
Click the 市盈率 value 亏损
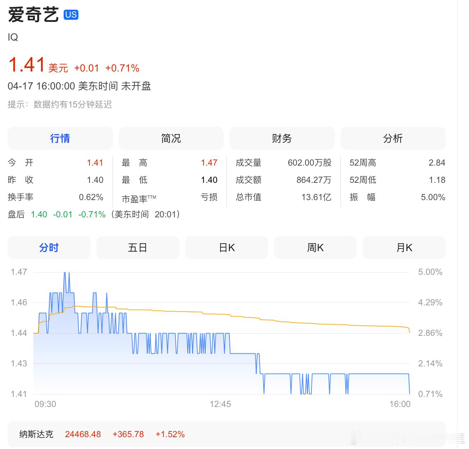tap(209, 197)
